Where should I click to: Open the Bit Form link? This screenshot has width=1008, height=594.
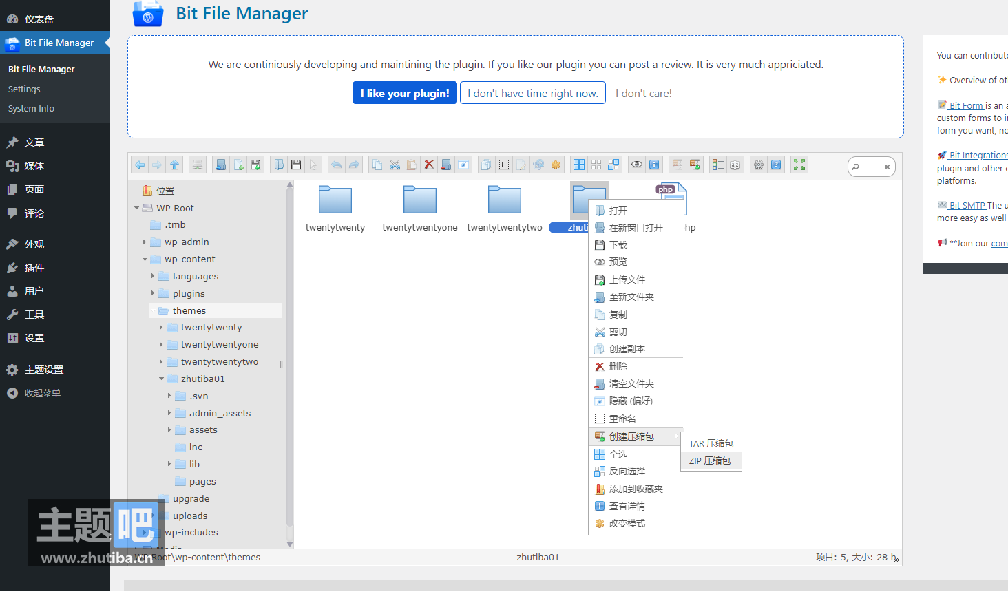965,105
